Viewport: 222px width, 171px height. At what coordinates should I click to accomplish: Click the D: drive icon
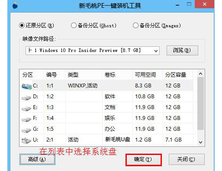pyautogui.click(x=26, y=97)
